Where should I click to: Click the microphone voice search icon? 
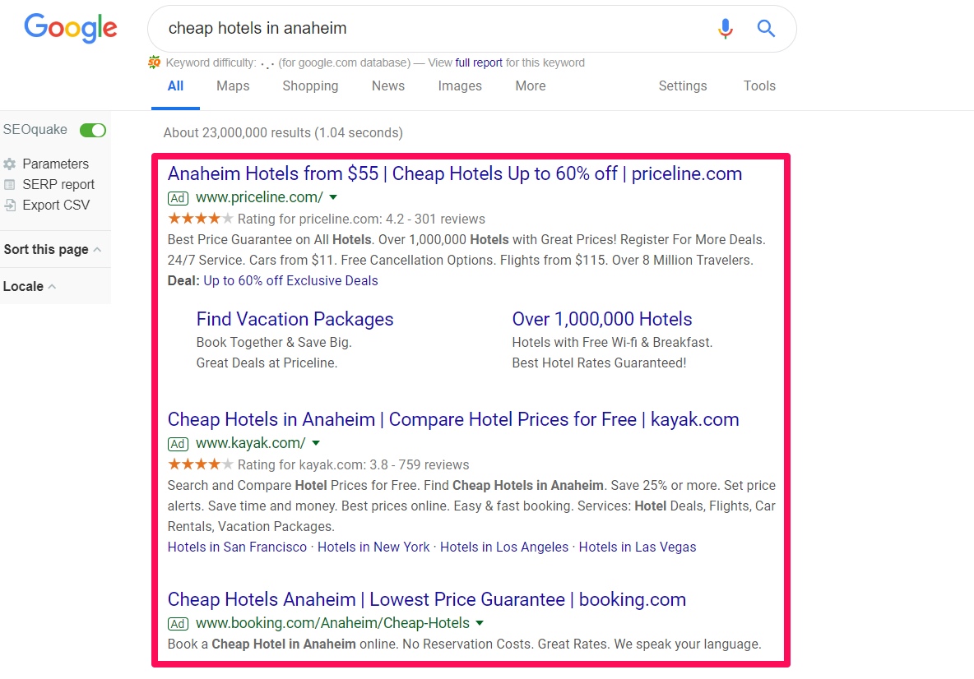pos(725,29)
